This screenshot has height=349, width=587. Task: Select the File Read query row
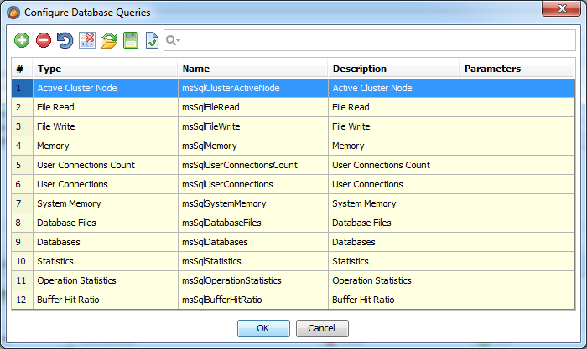point(105,107)
